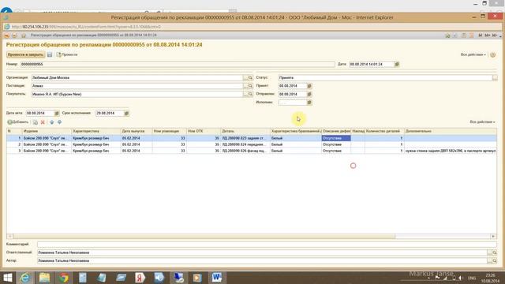Click the calculator icon in top toolbar

click(x=464, y=35)
